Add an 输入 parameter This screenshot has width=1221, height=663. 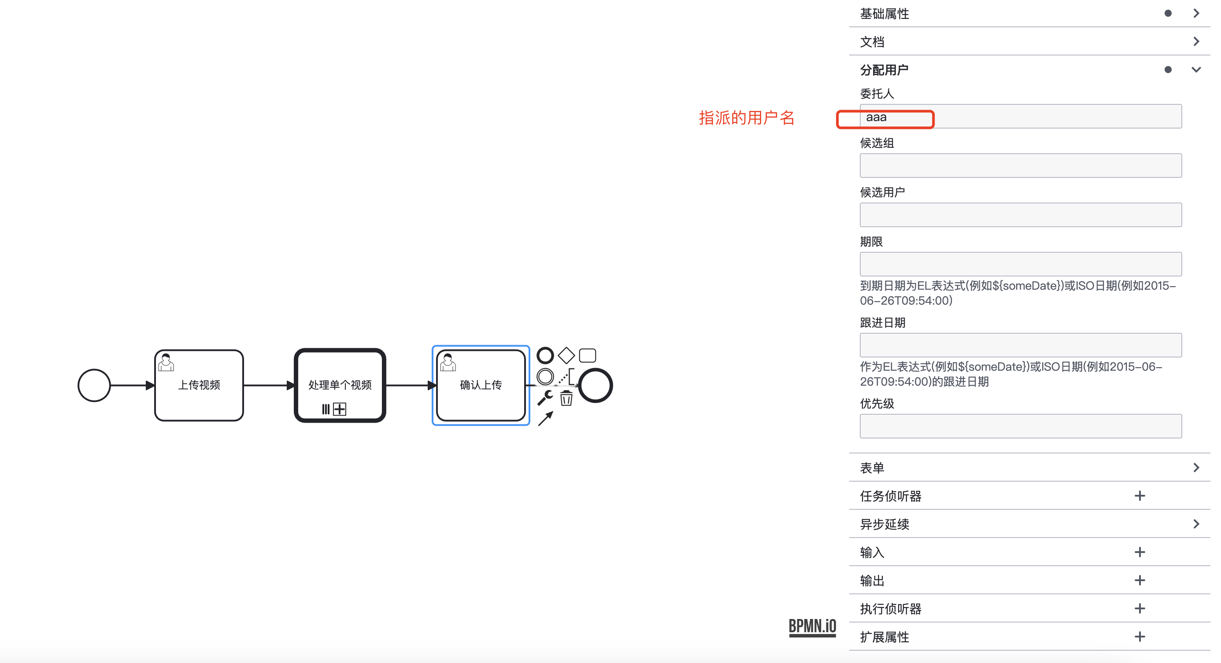pyautogui.click(x=1140, y=552)
